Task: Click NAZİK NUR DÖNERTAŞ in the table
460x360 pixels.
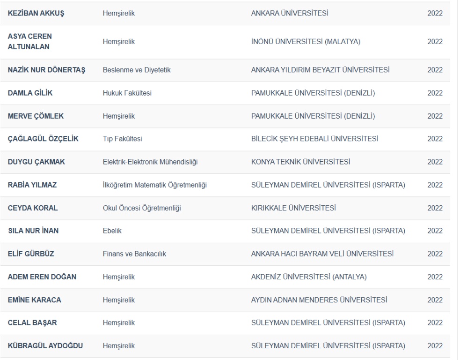Action: [x=46, y=70]
